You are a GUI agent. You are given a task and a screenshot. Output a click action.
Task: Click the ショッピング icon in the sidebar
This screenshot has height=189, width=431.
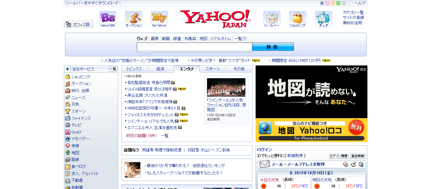click(x=68, y=77)
